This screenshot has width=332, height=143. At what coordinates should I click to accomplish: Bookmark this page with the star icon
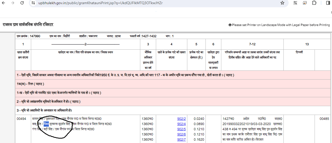point(282,3)
